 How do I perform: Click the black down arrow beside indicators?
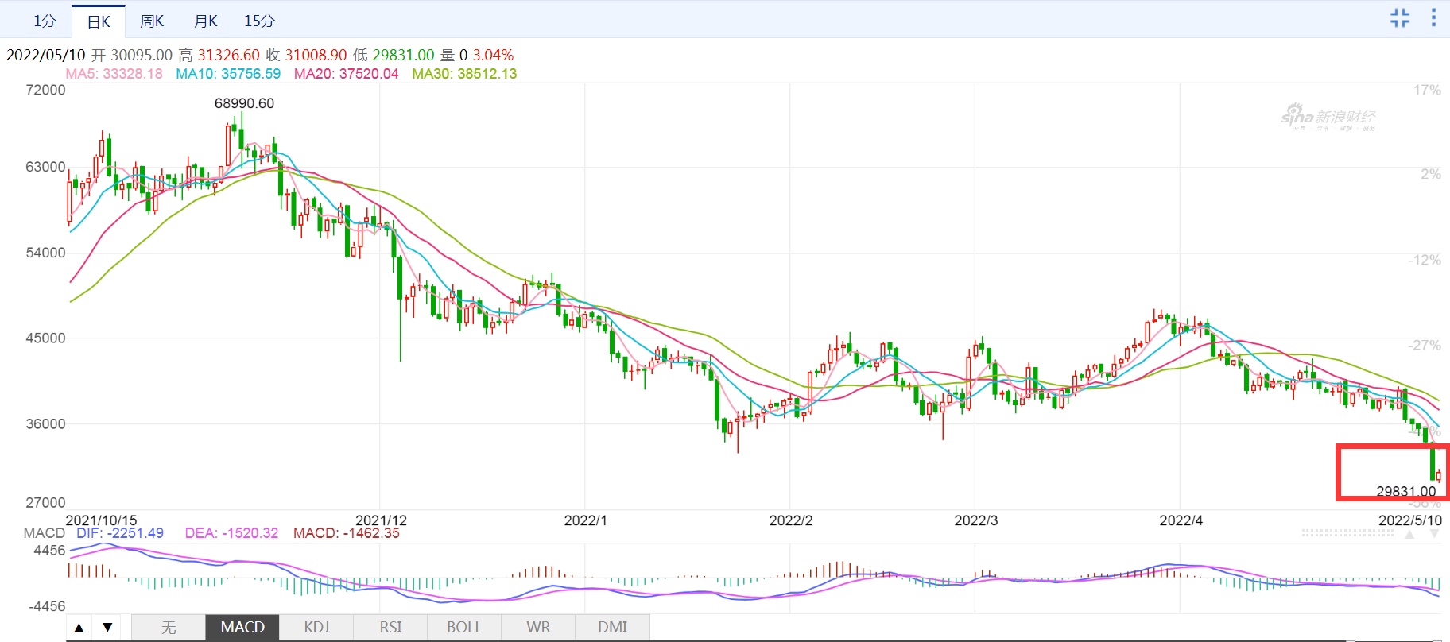[x=107, y=628]
